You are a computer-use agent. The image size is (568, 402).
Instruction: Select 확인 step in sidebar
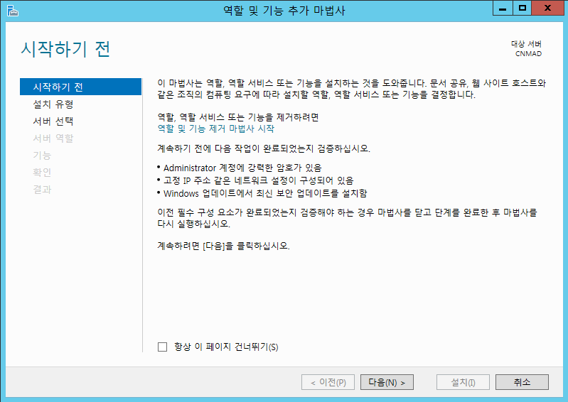point(42,172)
